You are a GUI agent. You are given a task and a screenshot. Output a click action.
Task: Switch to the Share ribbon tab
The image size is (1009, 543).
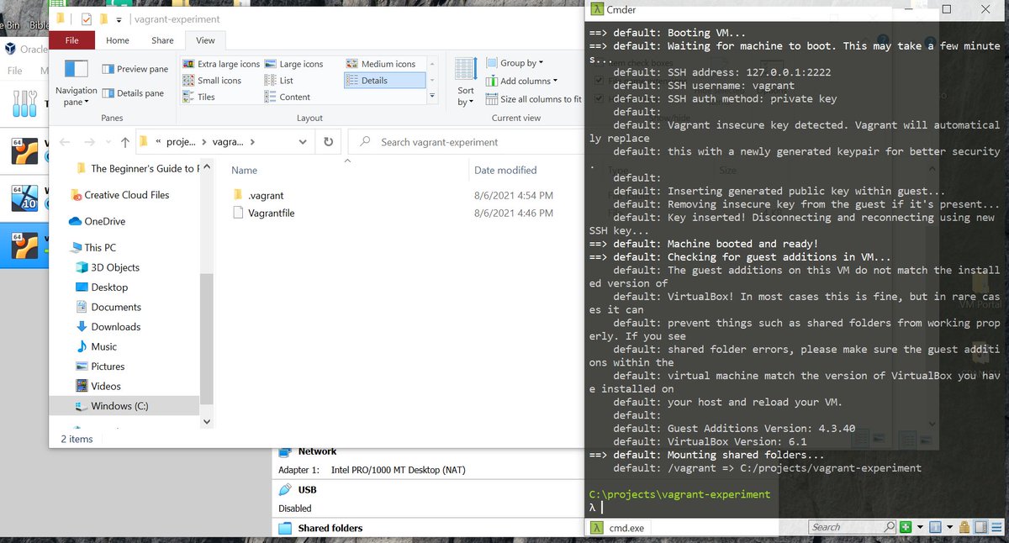click(x=162, y=40)
